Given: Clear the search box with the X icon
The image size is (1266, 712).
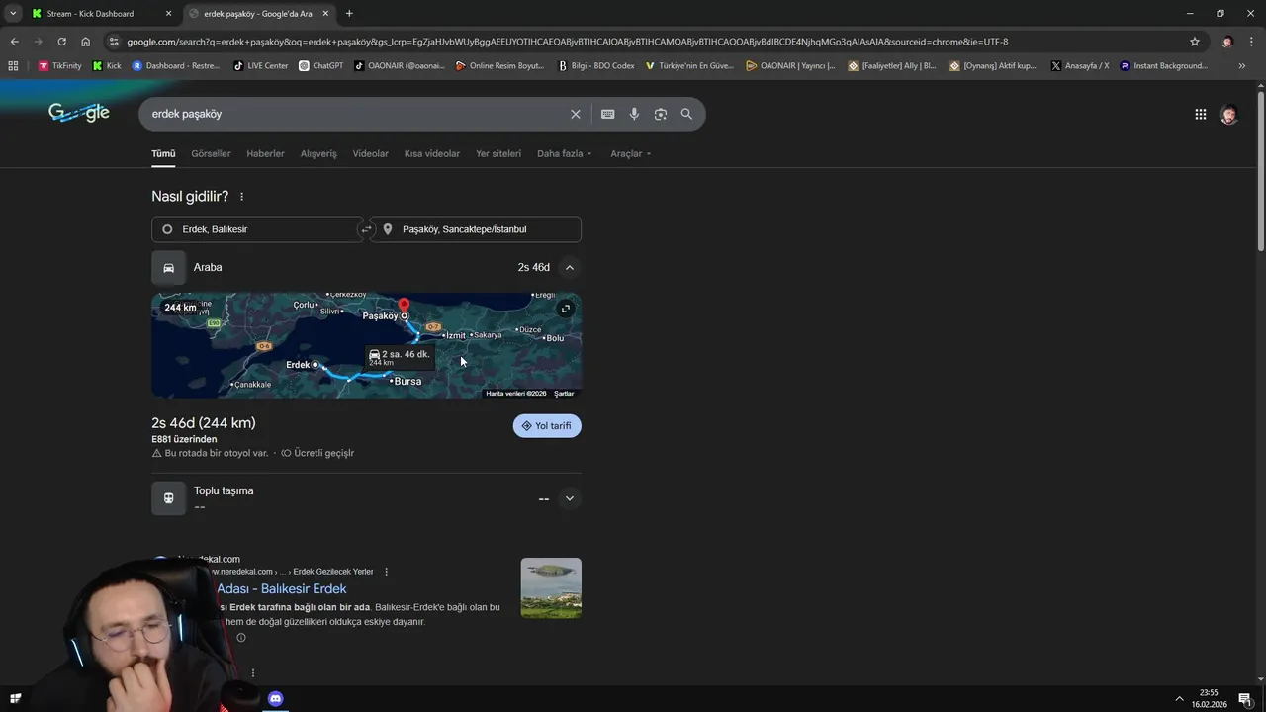Looking at the screenshot, I should pos(575,114).
